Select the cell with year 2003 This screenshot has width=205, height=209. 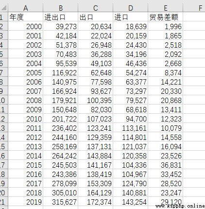pos(26,54)
